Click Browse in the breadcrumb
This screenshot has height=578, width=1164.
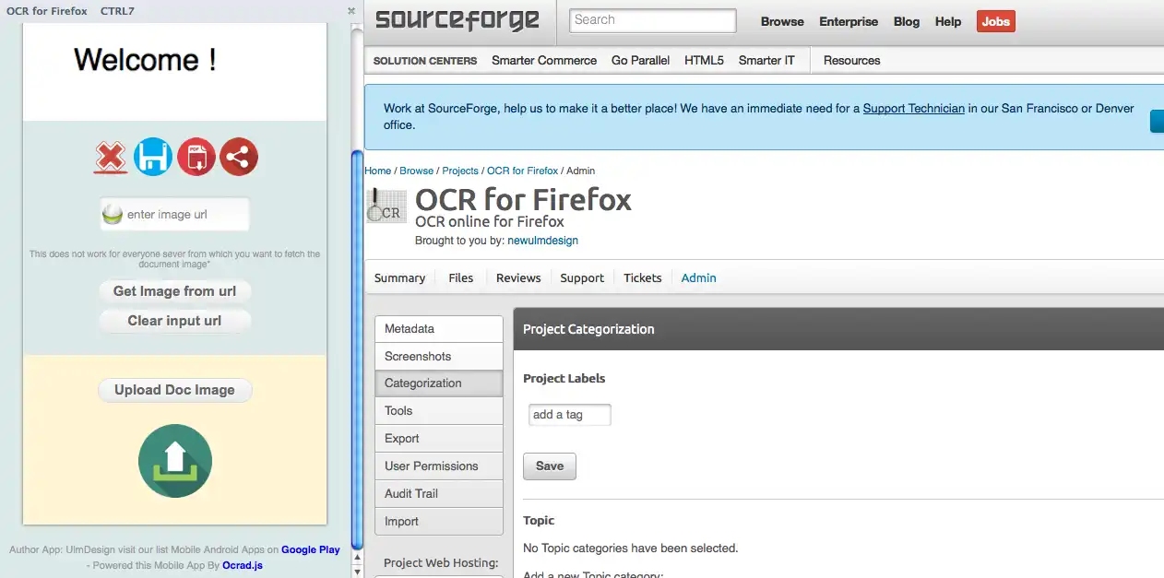[417, 171]
